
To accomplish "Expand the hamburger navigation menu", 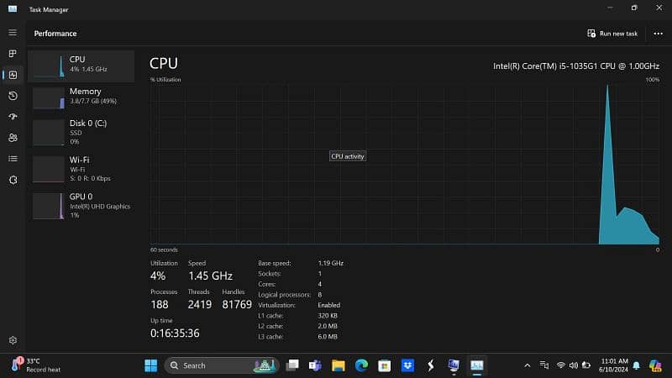I will (x=13, y=32).
